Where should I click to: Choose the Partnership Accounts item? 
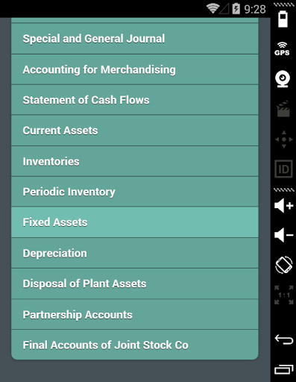135,315
